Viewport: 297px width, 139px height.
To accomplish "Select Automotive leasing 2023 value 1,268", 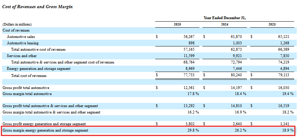I will pos(285,43).
